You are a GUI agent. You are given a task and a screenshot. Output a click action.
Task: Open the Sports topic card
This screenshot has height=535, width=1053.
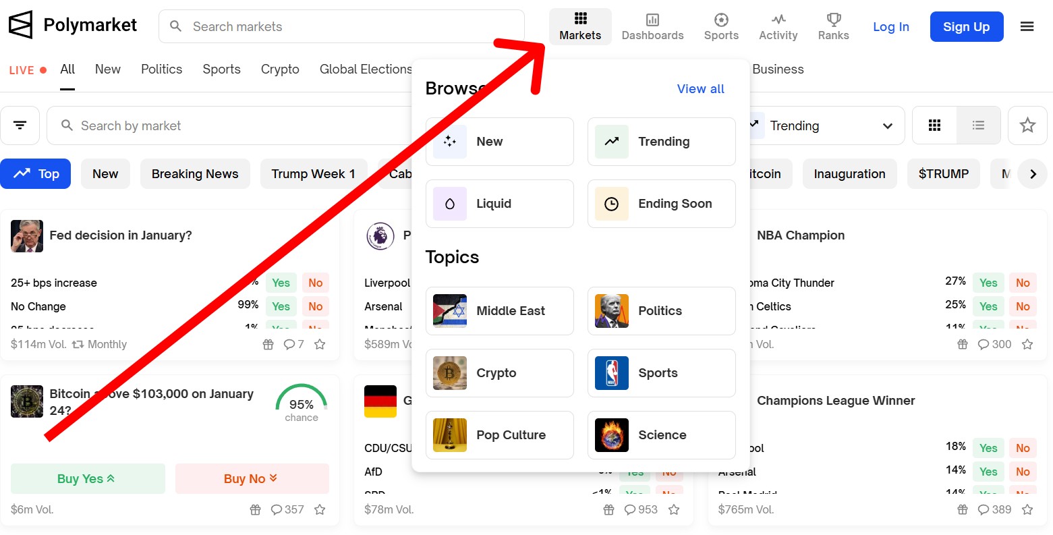[x=662, y=373]
